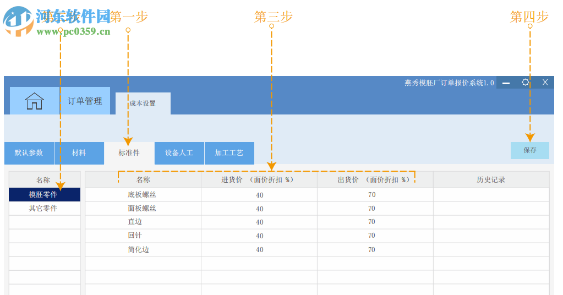Select the 面板螺丝 row name
The height and width of the screenshot is (295, 563).
[142, 208]
